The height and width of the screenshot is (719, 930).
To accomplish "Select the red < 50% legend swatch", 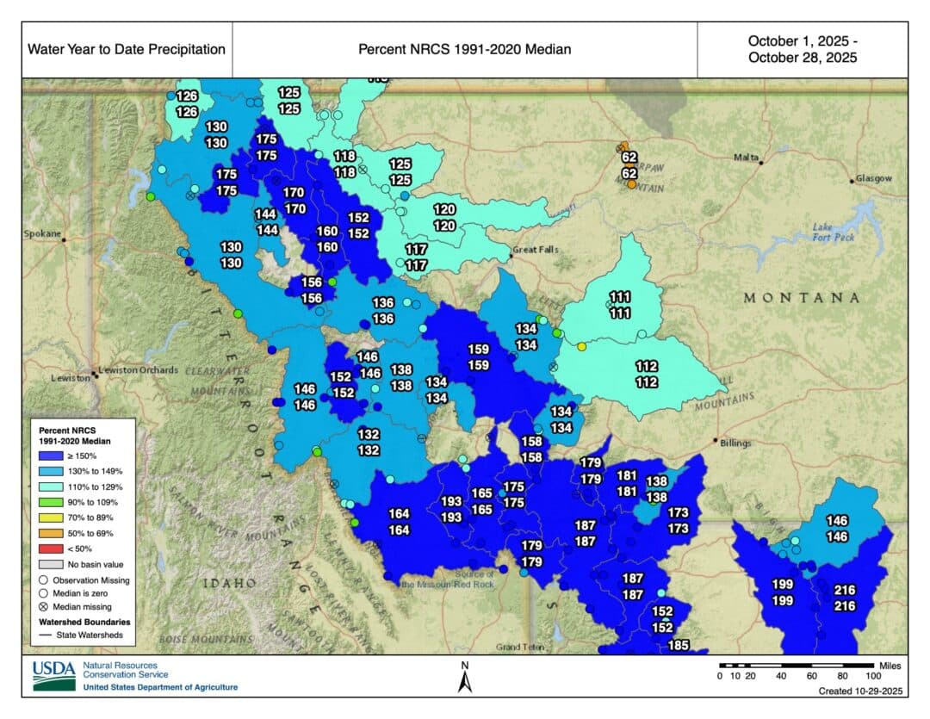I will coord(51,549).
